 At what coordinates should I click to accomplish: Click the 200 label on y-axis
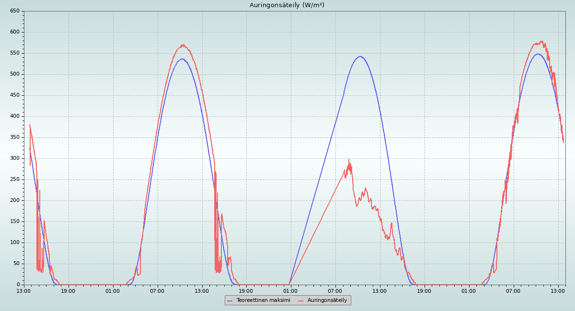(14, 200)
